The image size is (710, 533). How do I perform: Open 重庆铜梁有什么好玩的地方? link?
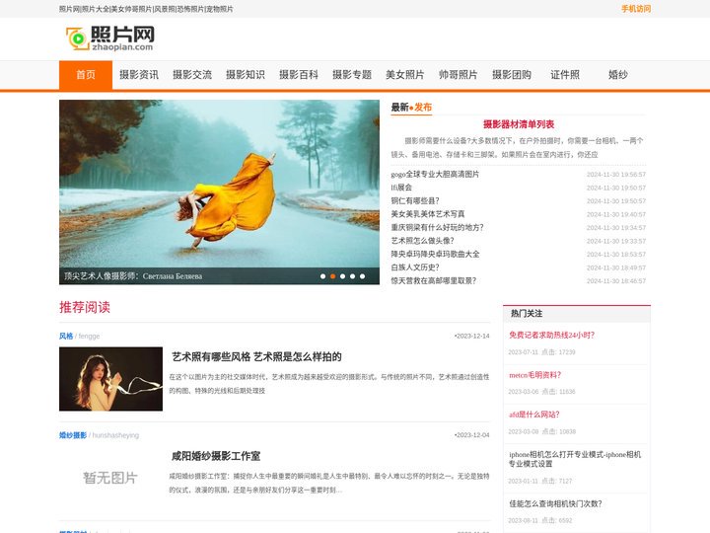point(438,228)
